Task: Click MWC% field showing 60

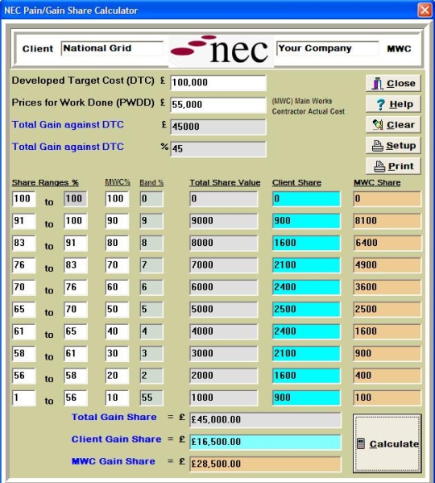Action: (117, 287)
